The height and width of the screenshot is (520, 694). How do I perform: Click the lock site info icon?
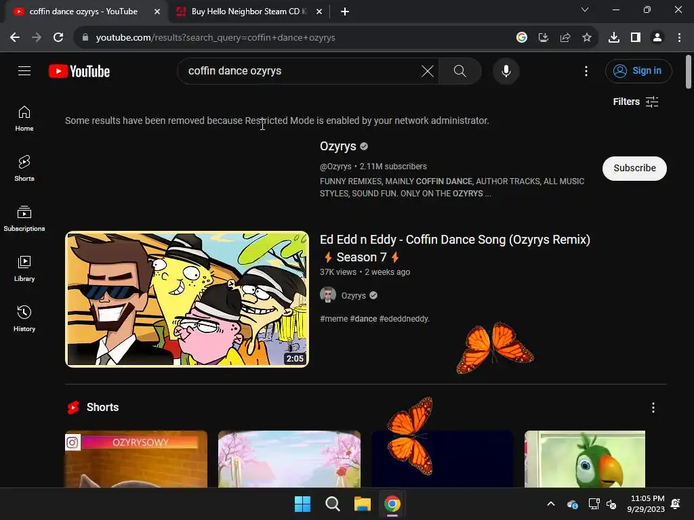85,38
